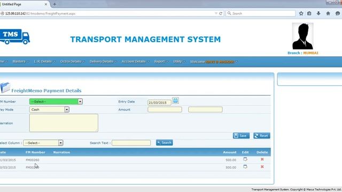Click the FreightMemo folder icon
Viewport: 342px width, 192px height.
click(5, 87)
